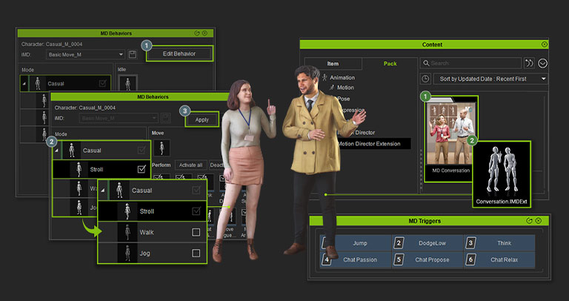Click the Jog figure icon in enlarged list

(127, 253)
